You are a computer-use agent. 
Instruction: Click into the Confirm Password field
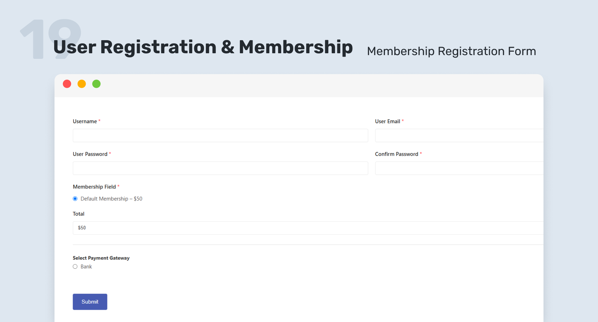click(459, 168)
